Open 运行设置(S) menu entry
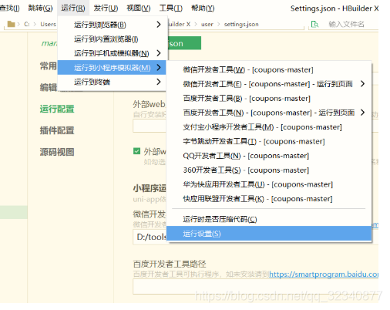The width and height of the screenshot is (390, 310). [x=269, y=234]
